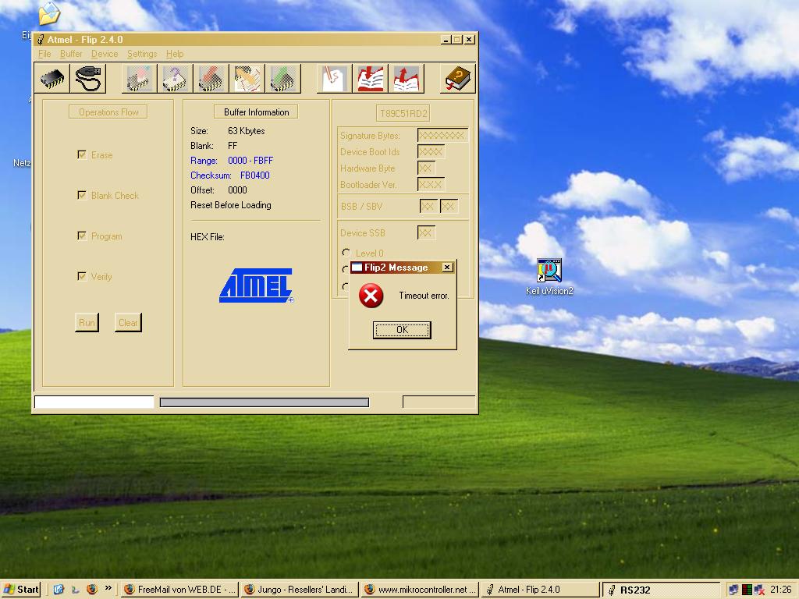Open the USB cable communication icon

click(x=88, y=79)
